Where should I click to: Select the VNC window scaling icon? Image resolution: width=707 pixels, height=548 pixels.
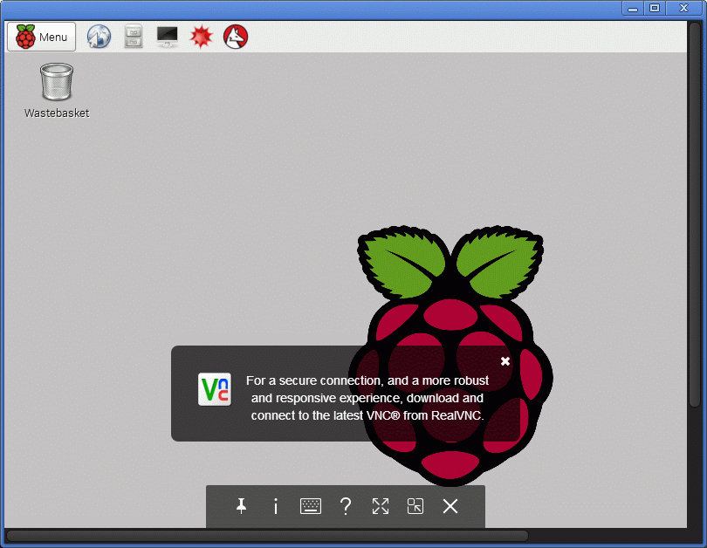[x=415, y=506]
